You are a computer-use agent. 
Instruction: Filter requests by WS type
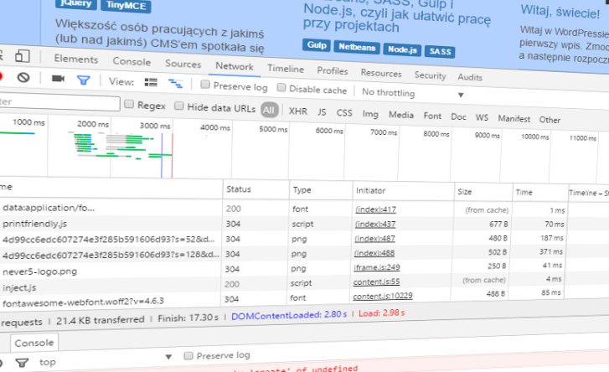[482, 117]
